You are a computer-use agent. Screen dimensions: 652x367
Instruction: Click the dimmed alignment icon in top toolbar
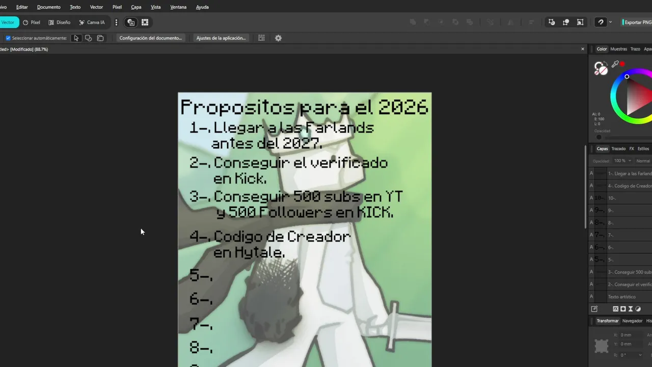pyautogui.click(x=531, y=22)
